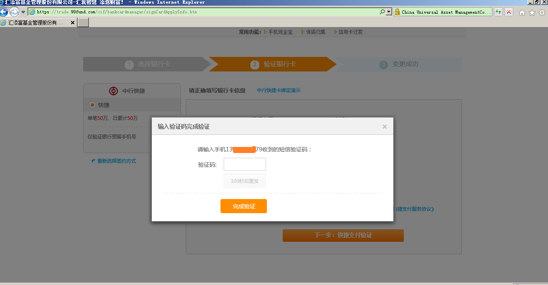548x285 pixels.
Task: Expand the address bar autocomplete dropdown
Action: pos(389,12)
